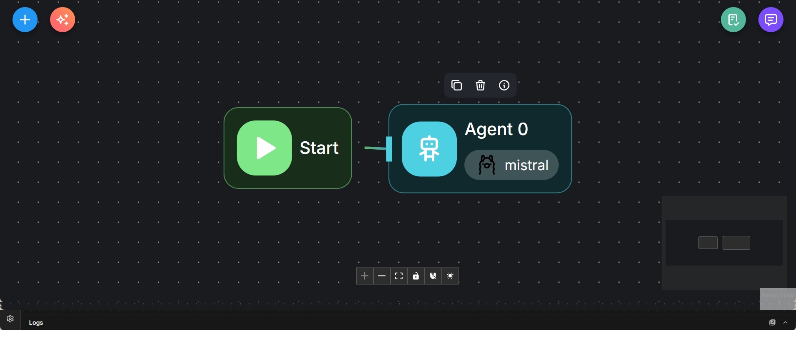Image resolution: width=796 pixels, height=351 pixels.
Task: Show Agent 0 info via info icon
Action: tap(504, 86)
